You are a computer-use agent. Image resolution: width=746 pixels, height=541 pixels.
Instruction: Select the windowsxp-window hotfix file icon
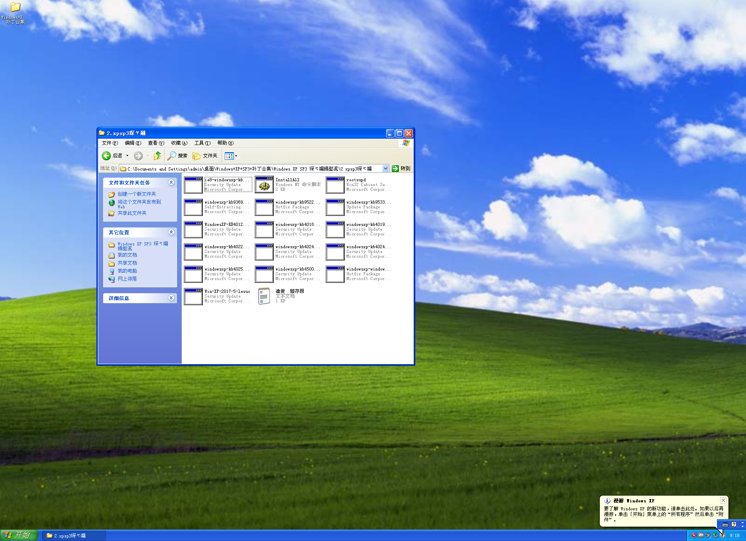click(335, 274)
